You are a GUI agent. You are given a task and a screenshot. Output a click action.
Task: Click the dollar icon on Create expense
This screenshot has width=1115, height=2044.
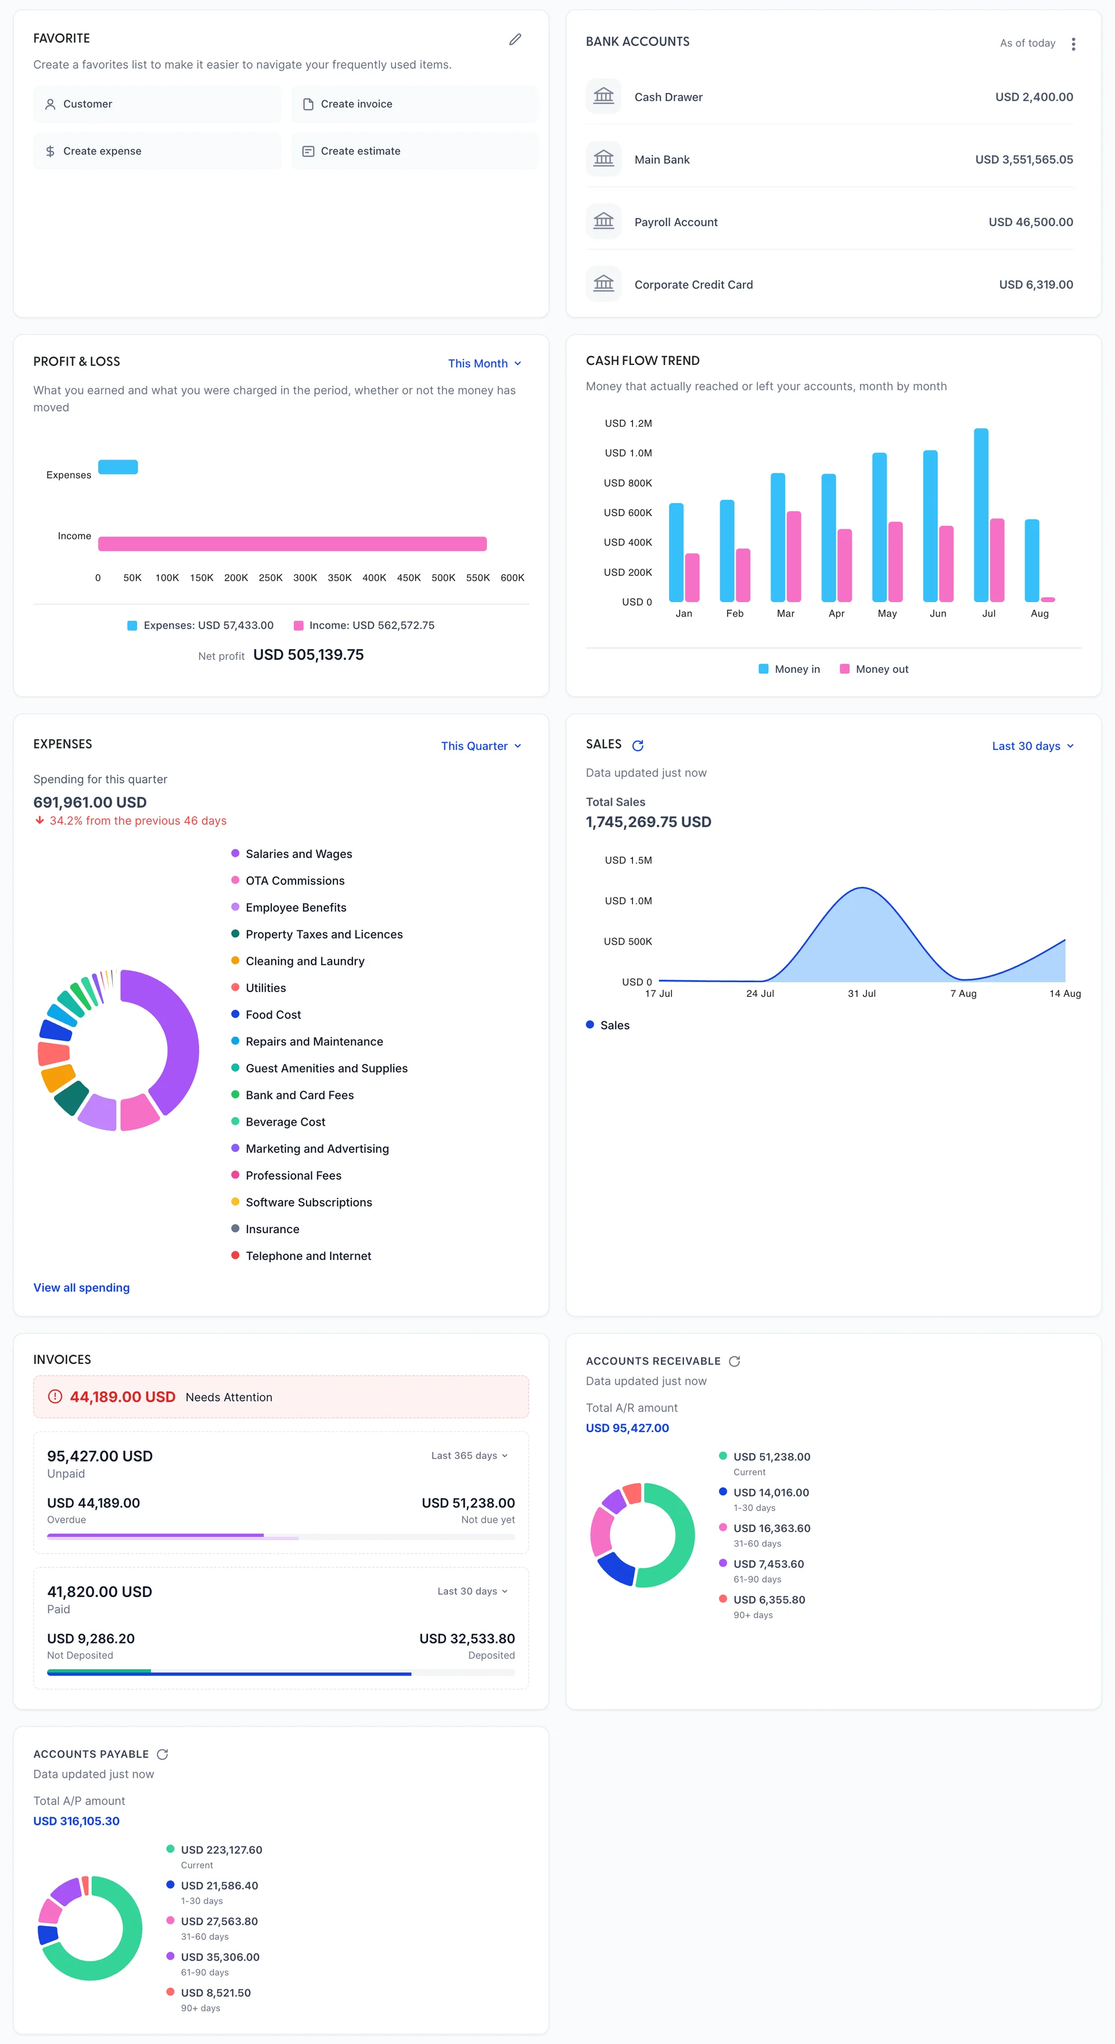(50, 151)
